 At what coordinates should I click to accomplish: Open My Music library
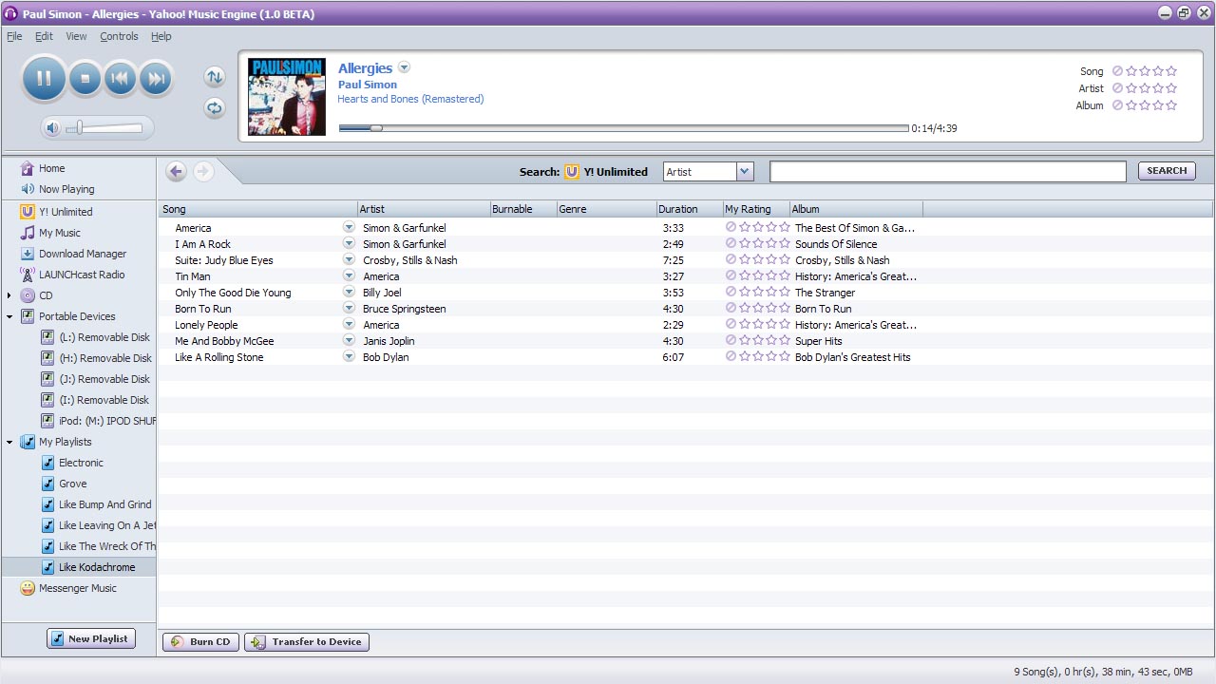pos(59,233)
